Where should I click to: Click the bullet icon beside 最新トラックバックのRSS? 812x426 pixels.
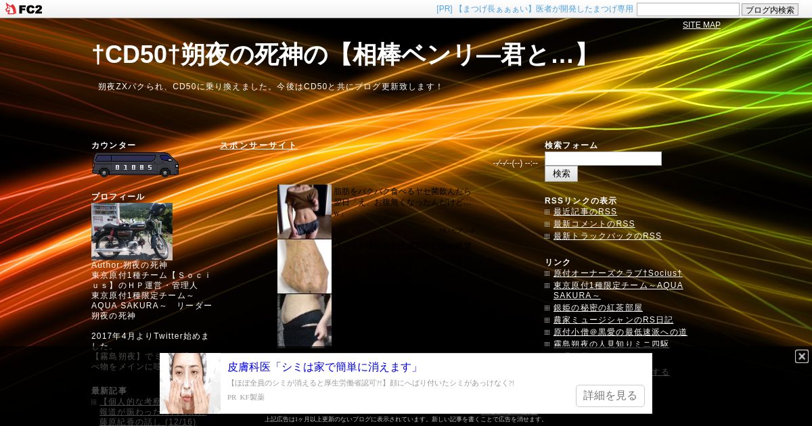[547, 237]
